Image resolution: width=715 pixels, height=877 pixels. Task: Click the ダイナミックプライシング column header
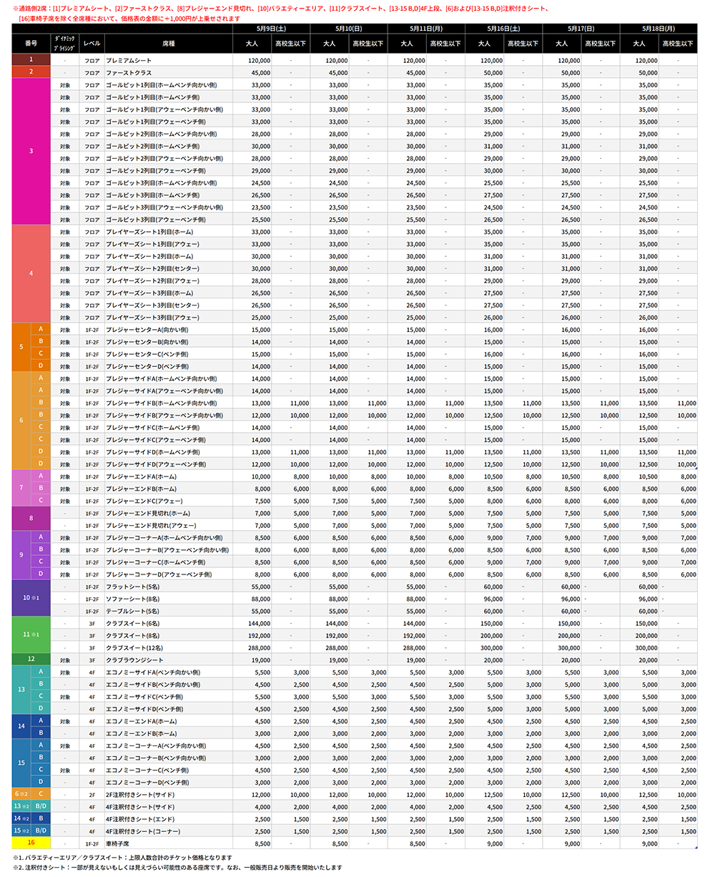point(65,44)
